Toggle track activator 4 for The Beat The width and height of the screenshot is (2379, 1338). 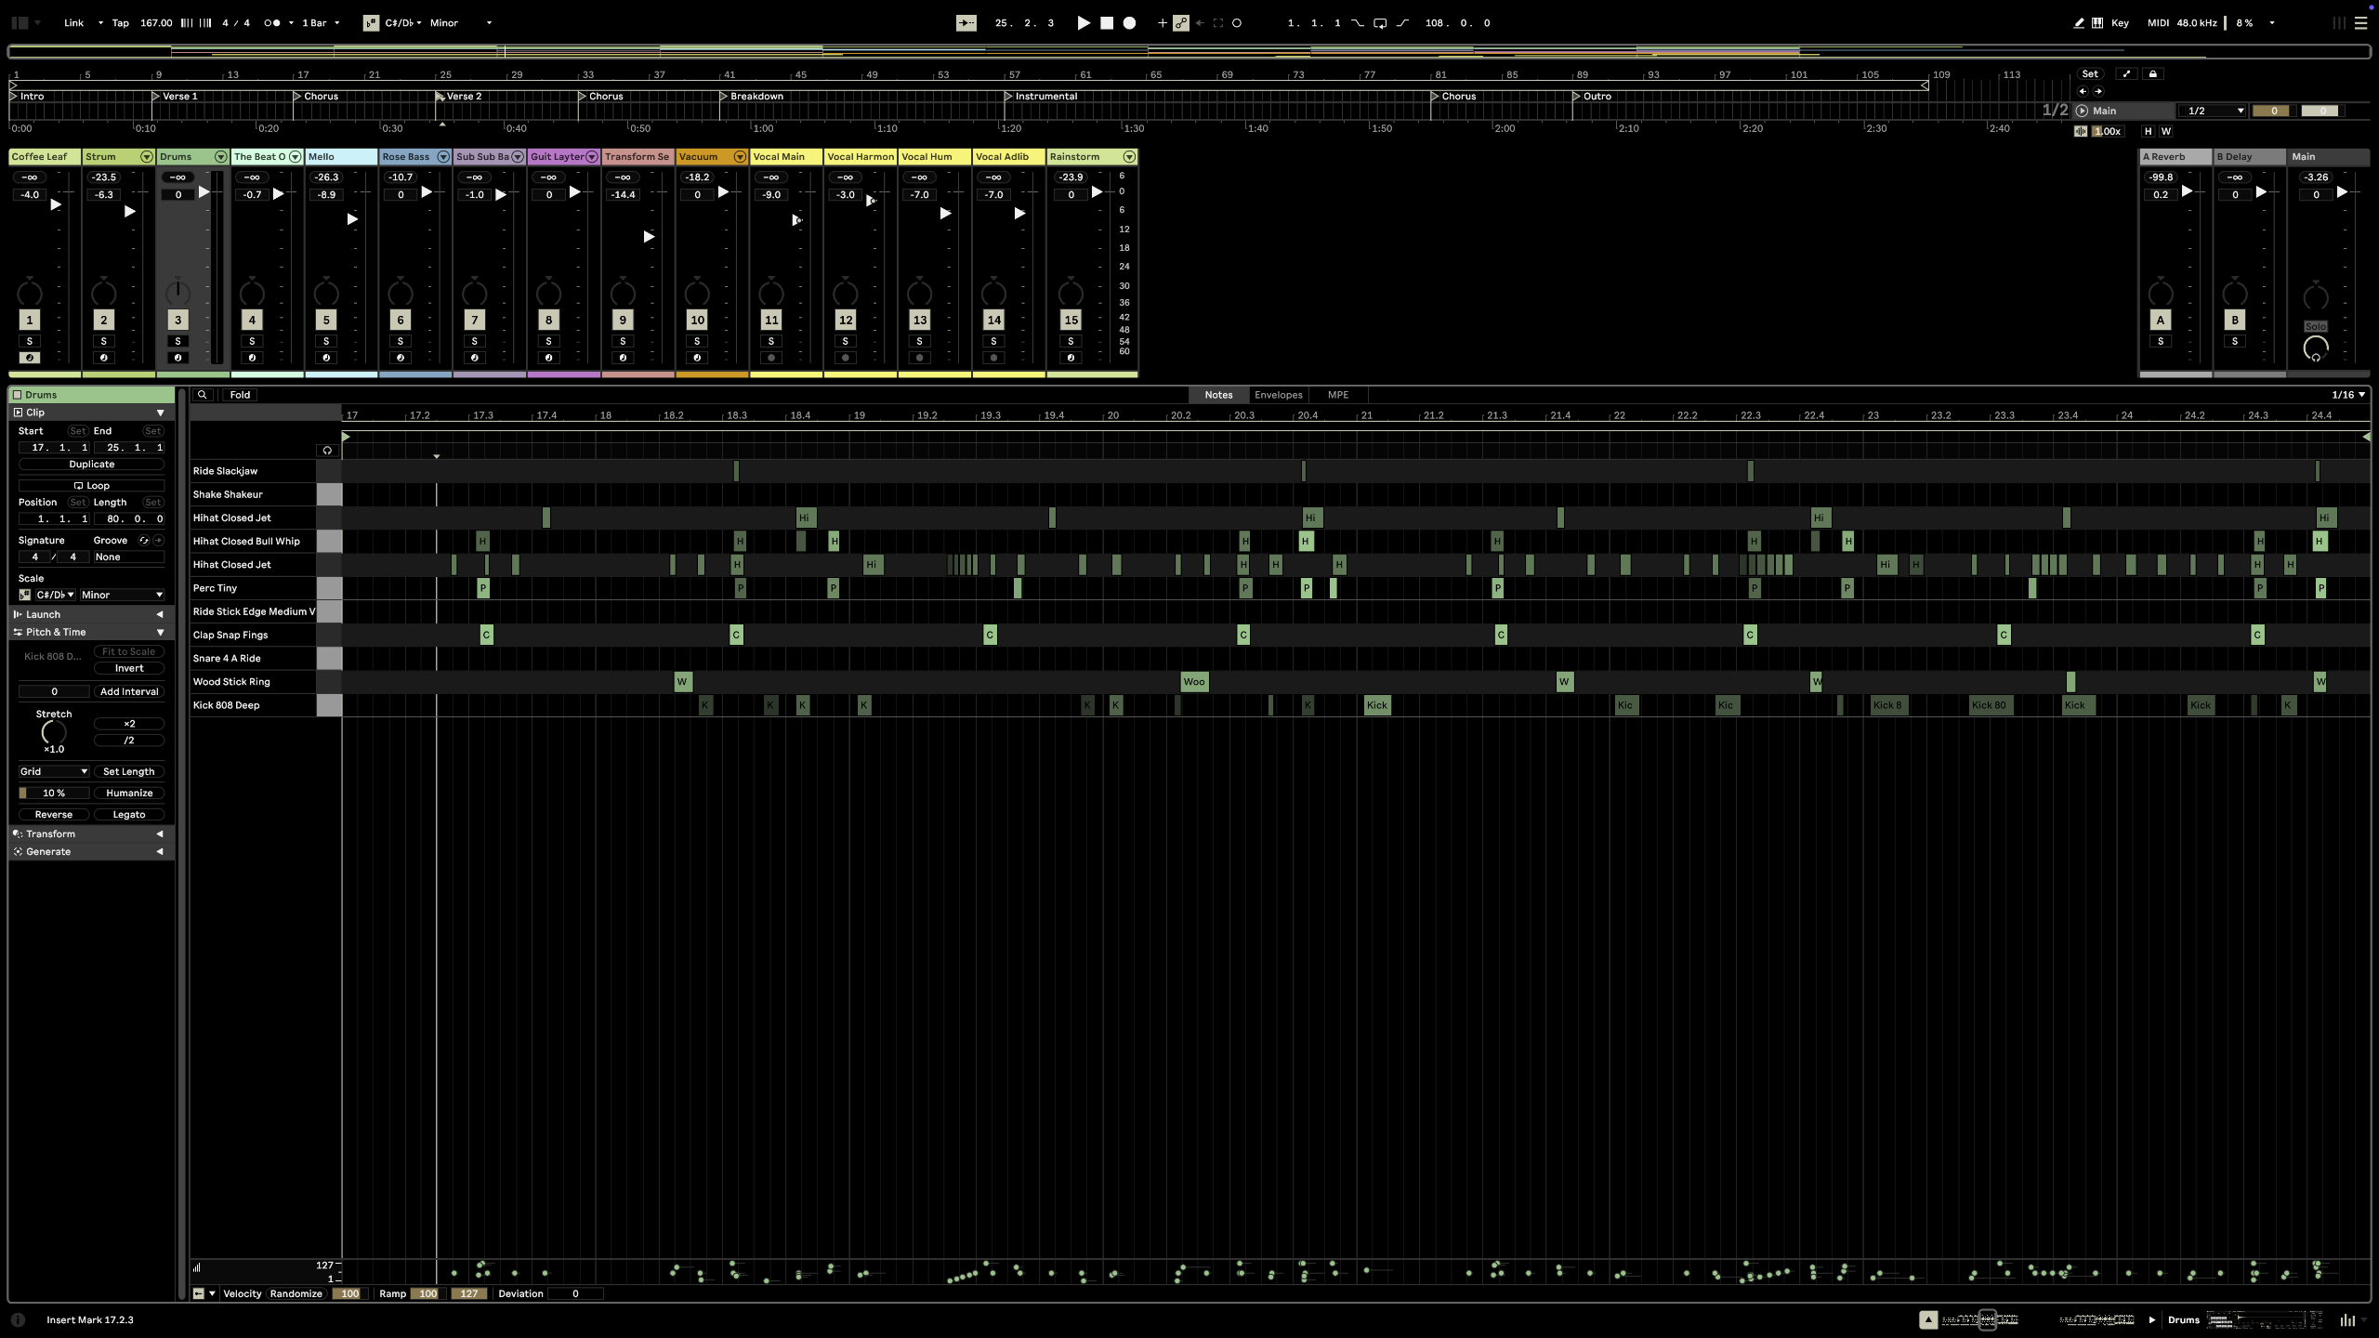tap(252, 320)
